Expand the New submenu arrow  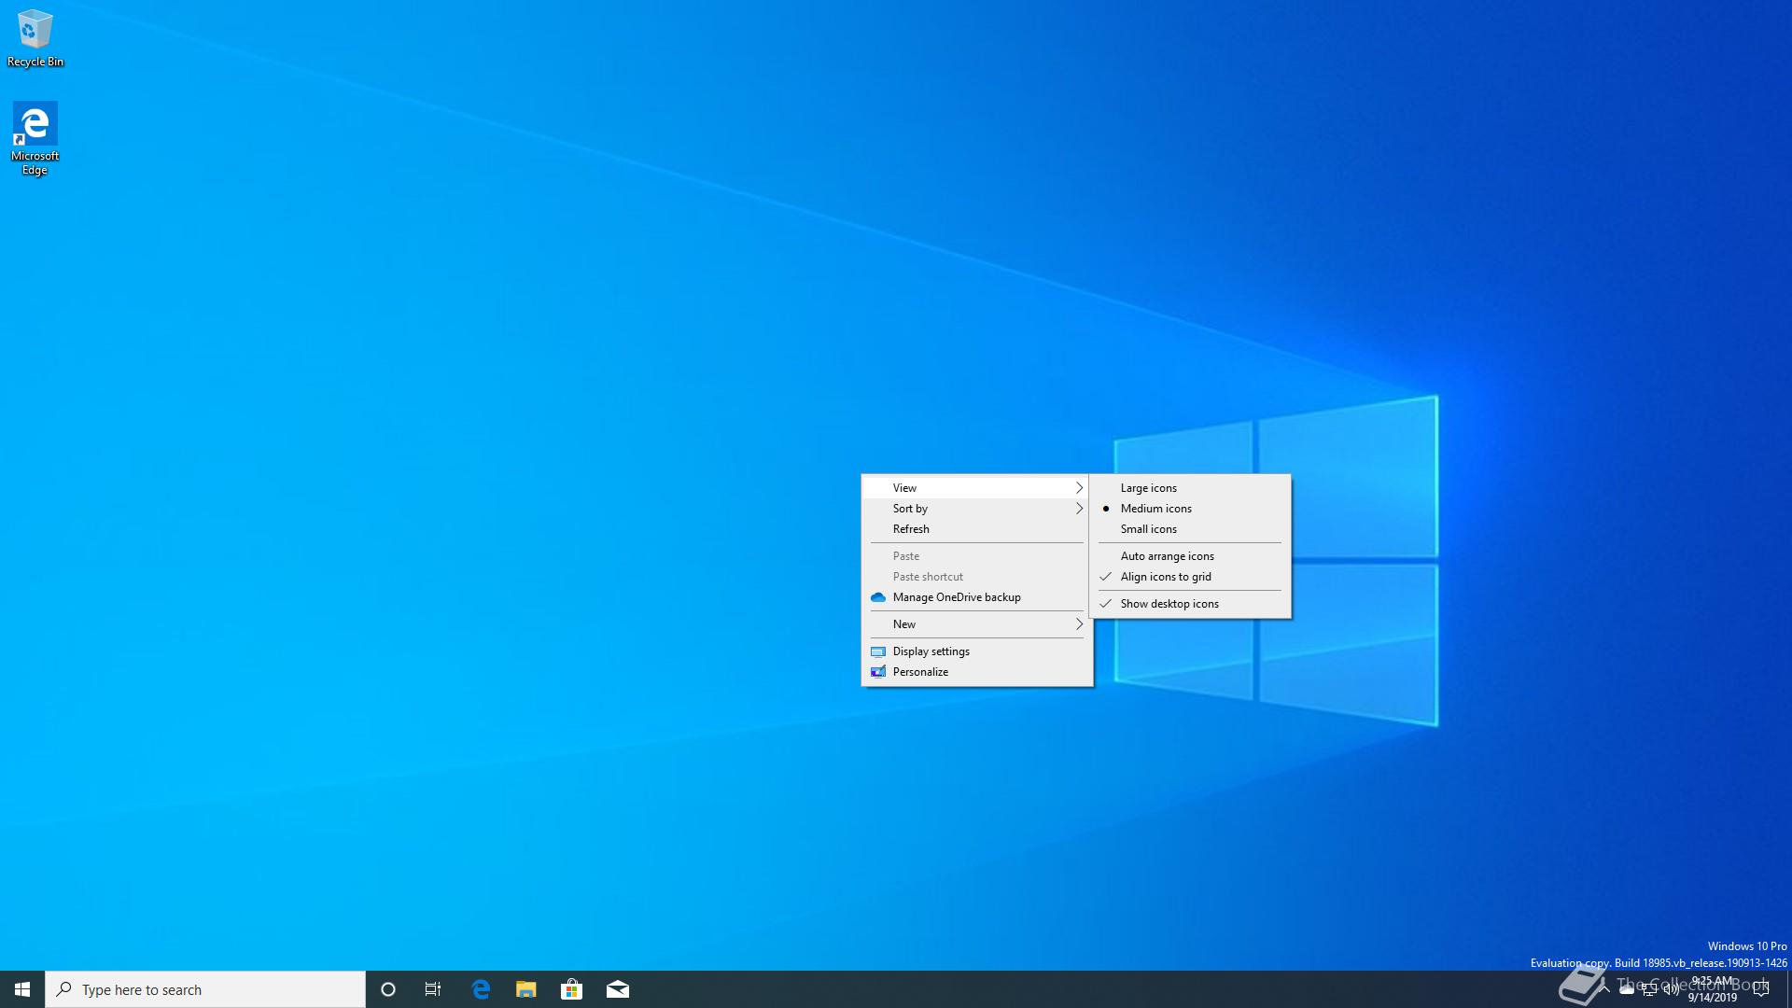1079,624
